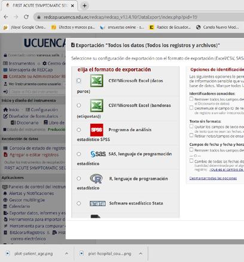Reload the page with refresh icon
Viewport: 244px width, 262px height.
coord(26,17)
